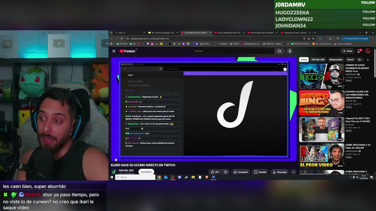Dislike the ELDED video

[226, 172]
